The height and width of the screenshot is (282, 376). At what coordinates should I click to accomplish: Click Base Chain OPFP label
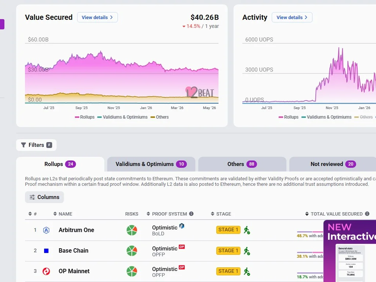click(x=159, y=254)
